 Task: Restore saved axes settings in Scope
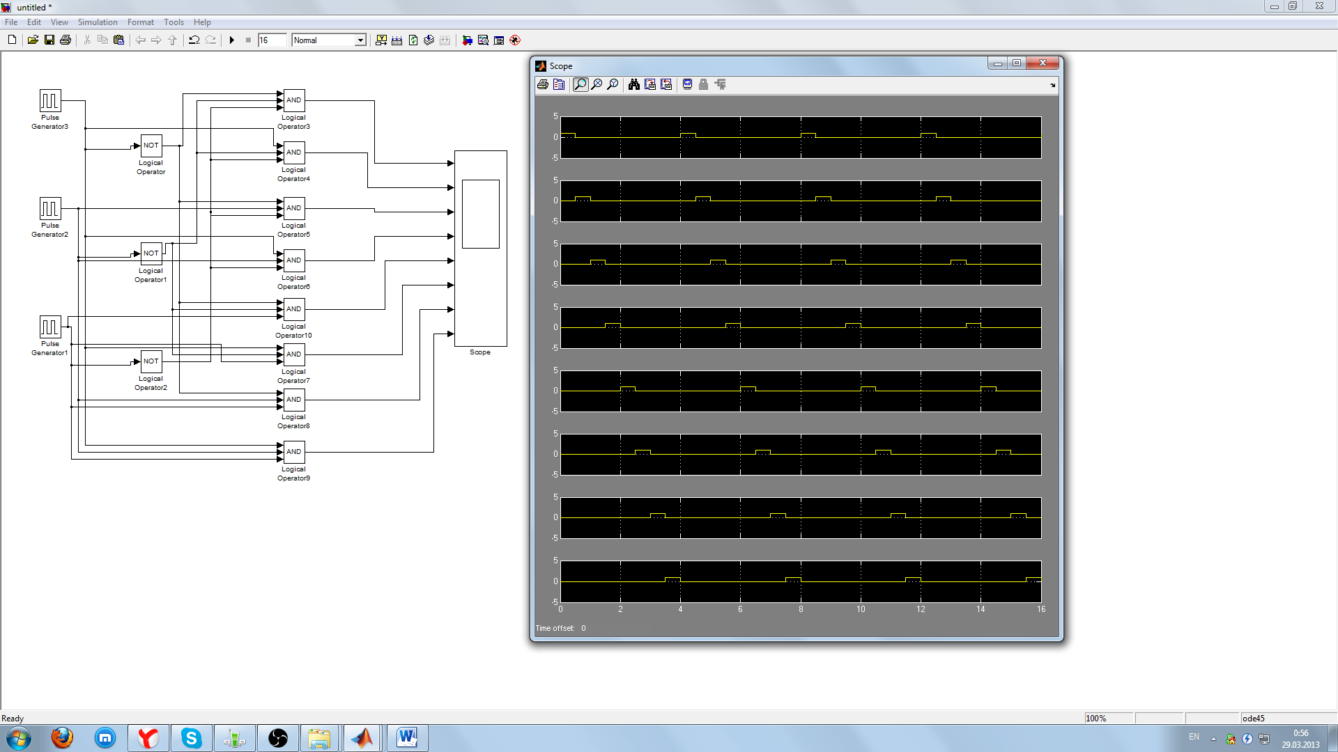[x=666, y=84]
